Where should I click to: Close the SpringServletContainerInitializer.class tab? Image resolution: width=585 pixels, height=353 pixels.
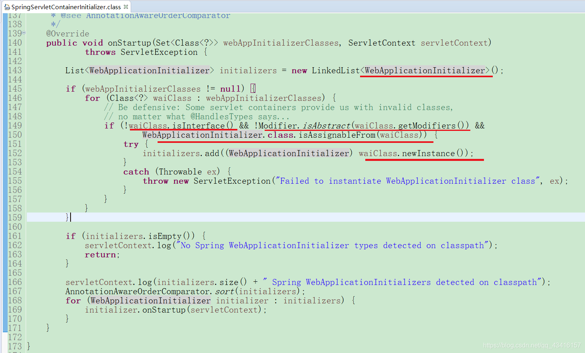[x=126, y=7]
